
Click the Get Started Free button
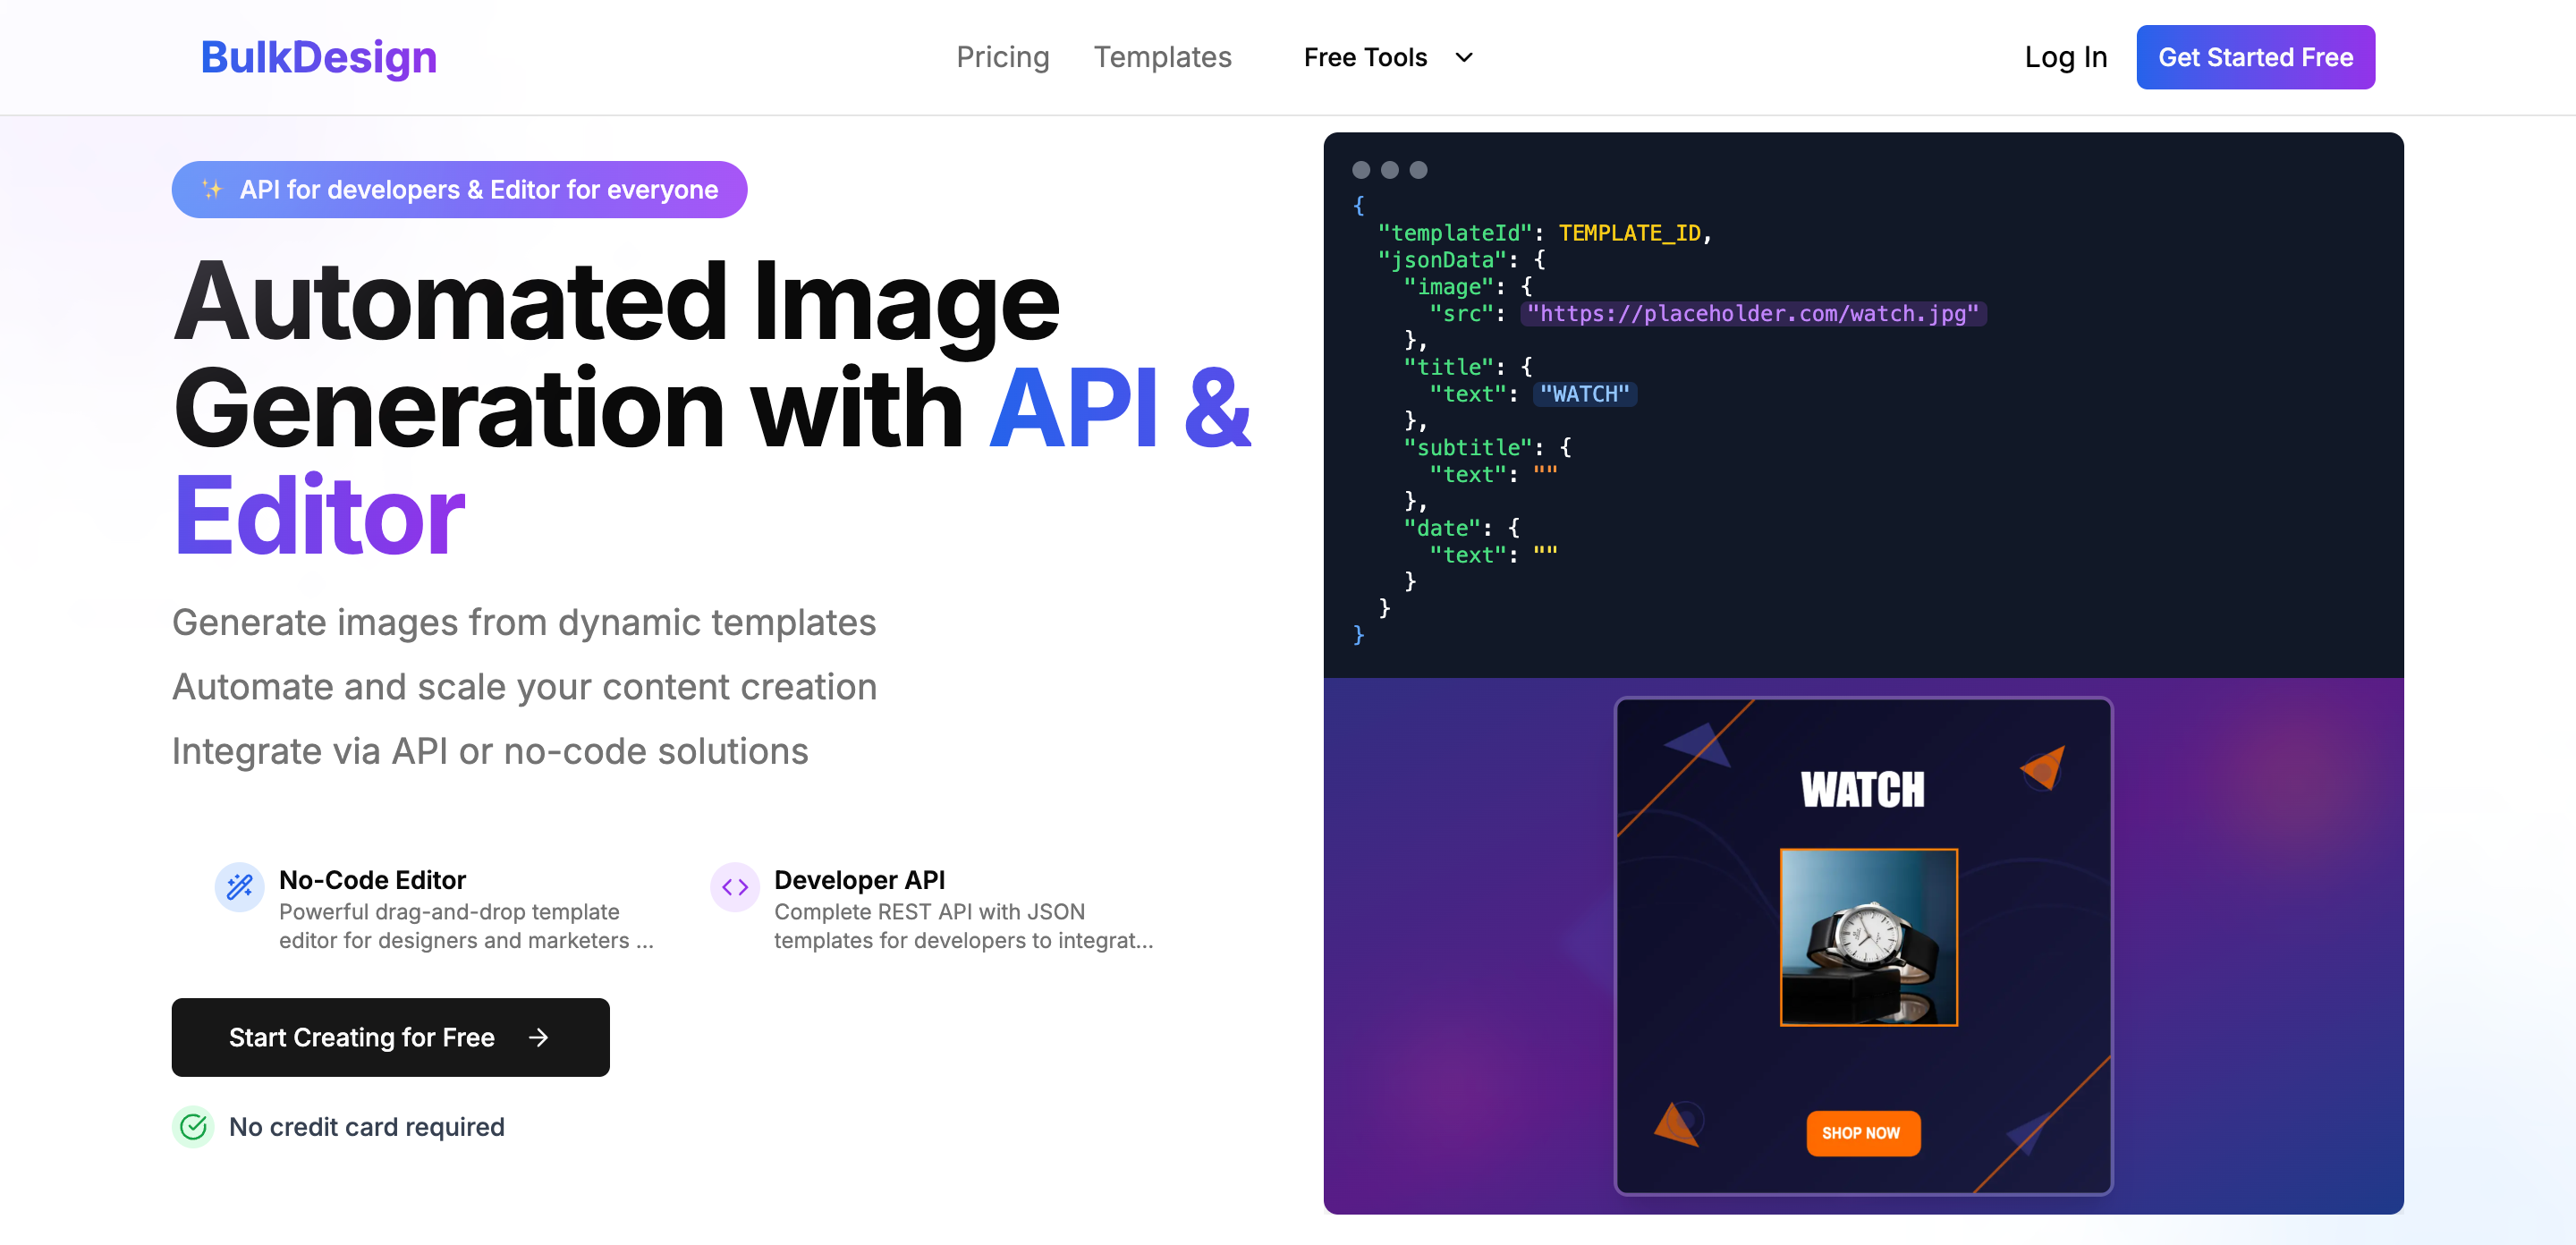point(2255,57)
